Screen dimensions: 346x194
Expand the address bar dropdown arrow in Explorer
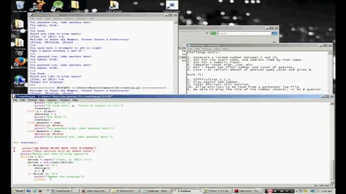click(x=207, y=33)
